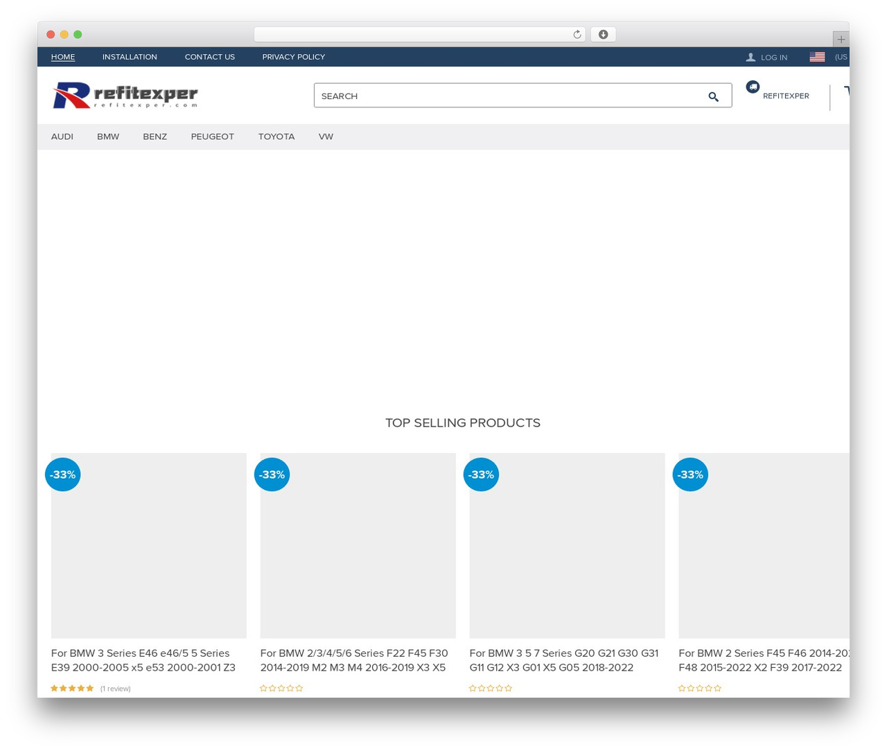Viewport: 887px width, 751px height.
Task: Open the Installation page
Action: (x=130, y=57)
